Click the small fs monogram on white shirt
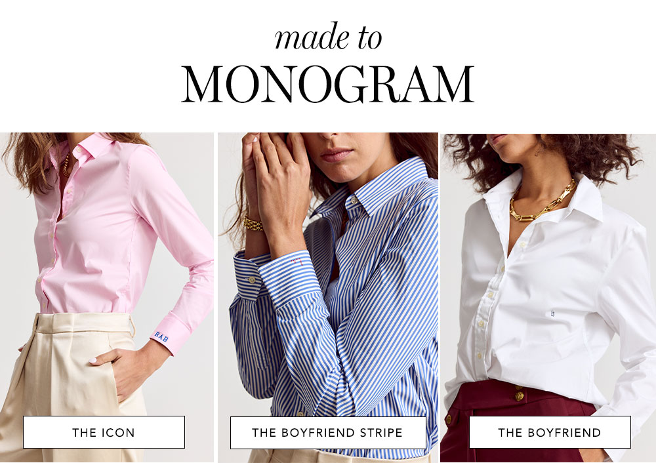The width and height of the screenshot is (656, 463). [552, 312]
